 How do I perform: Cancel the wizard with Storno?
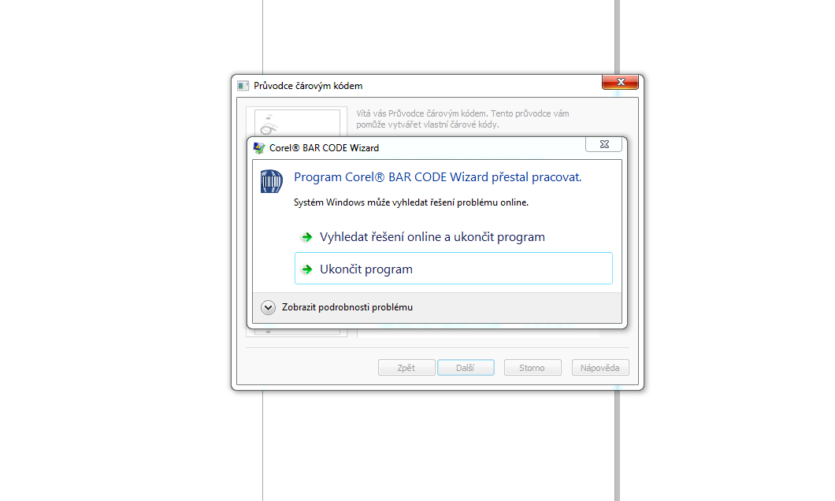pyautogui.click(x=533, y=368)
